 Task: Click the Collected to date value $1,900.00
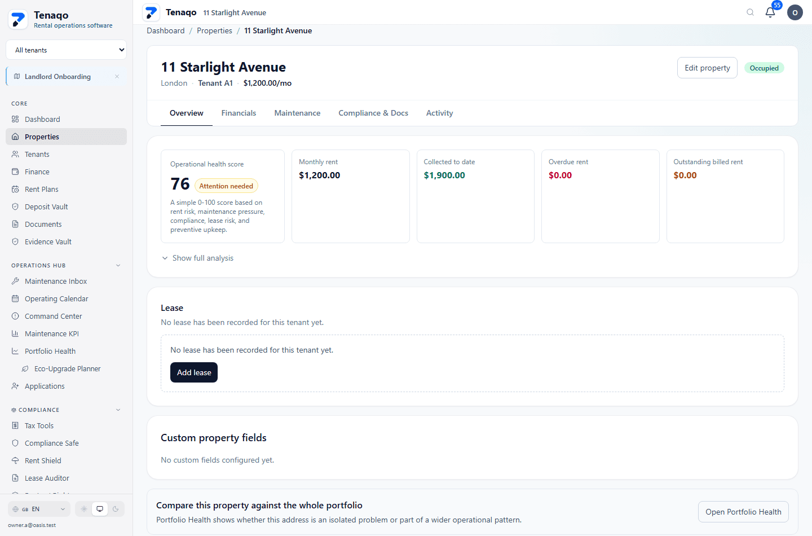tap(444, 175)
